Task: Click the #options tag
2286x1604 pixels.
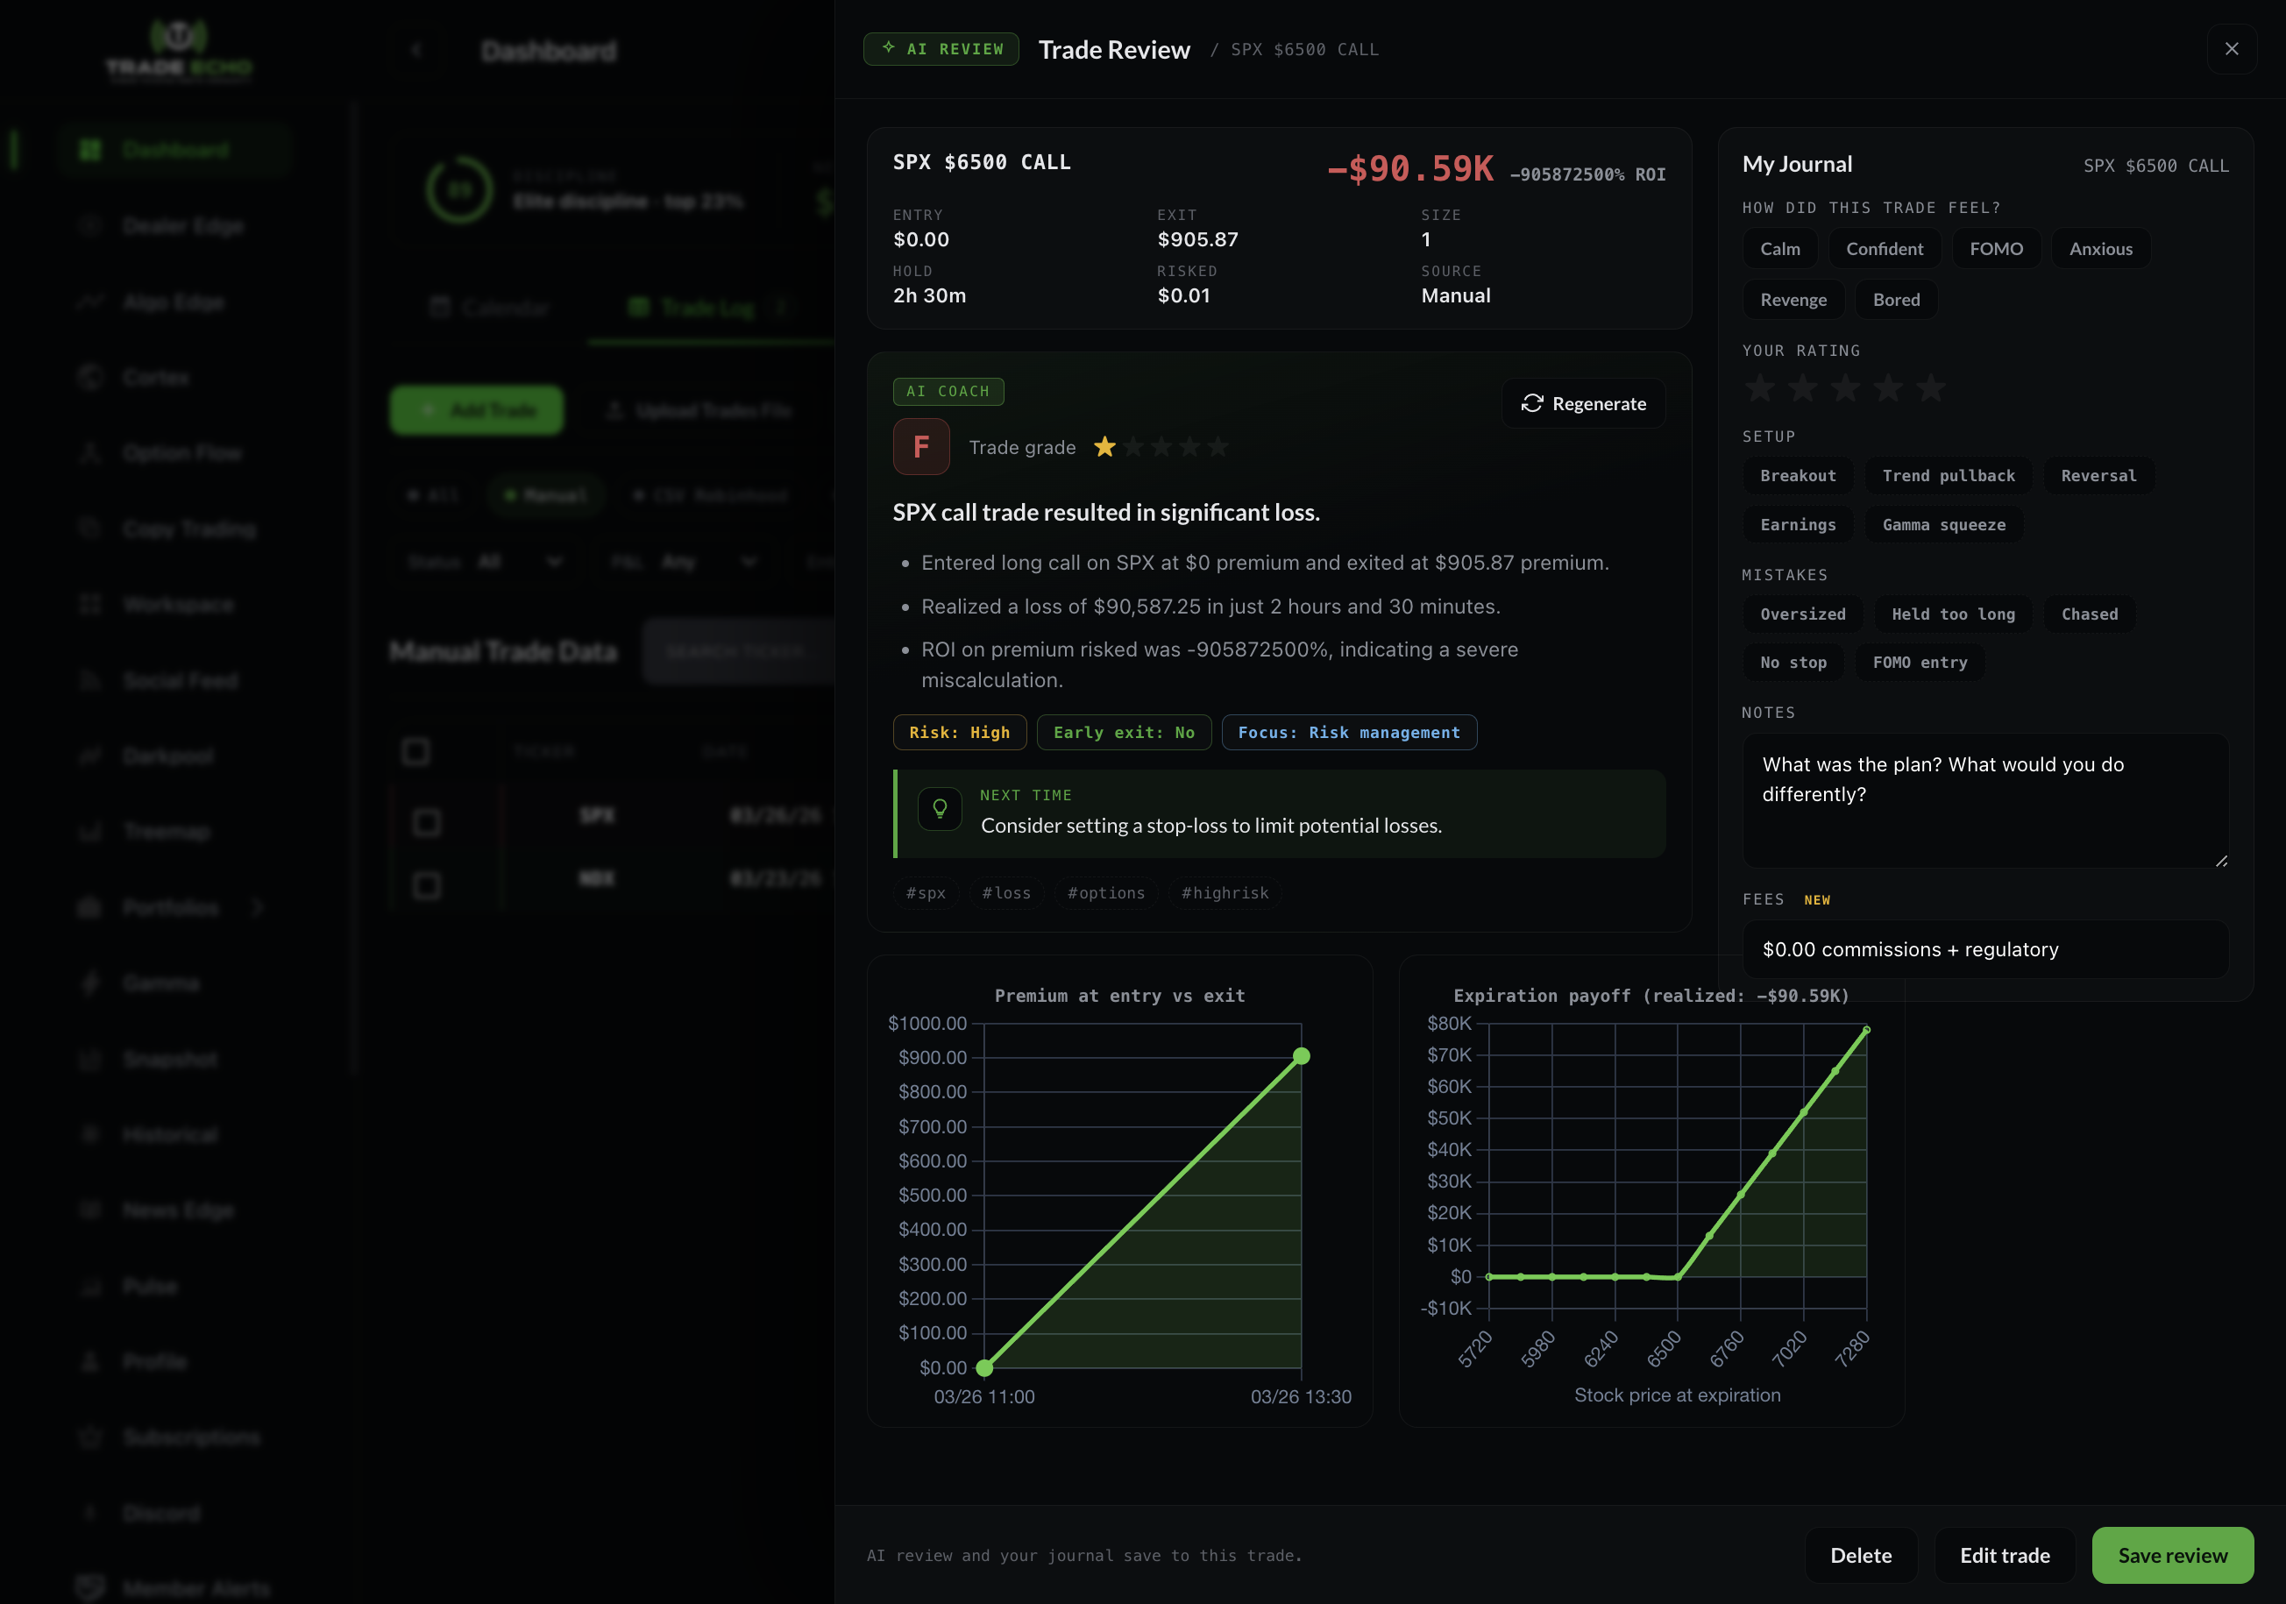Action: [x=1106, y=893]
